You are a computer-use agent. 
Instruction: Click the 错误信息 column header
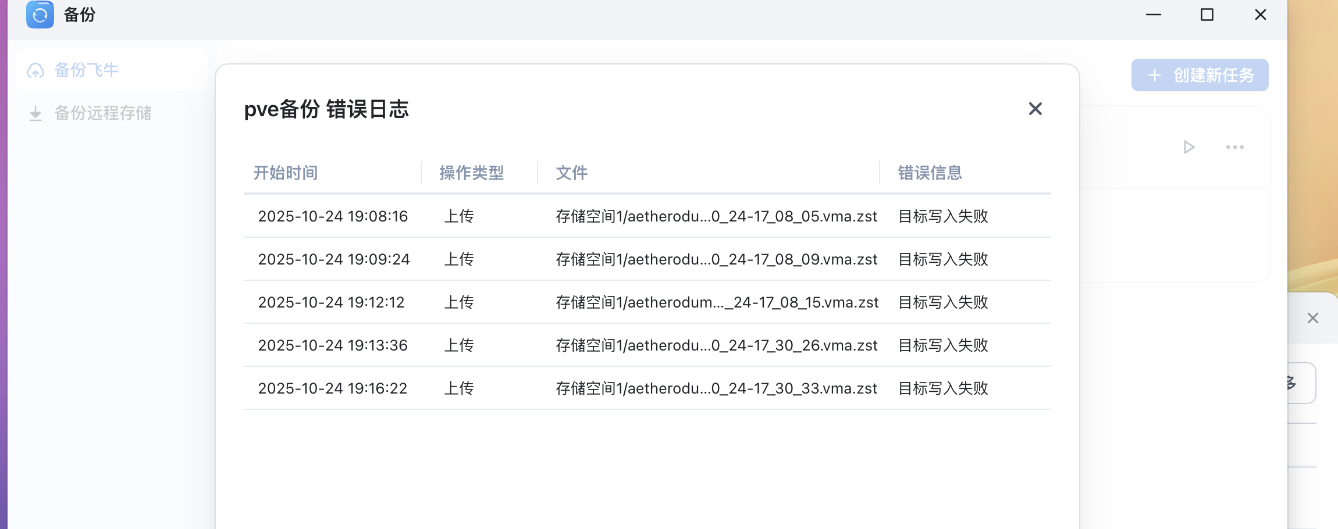point(930,173)
